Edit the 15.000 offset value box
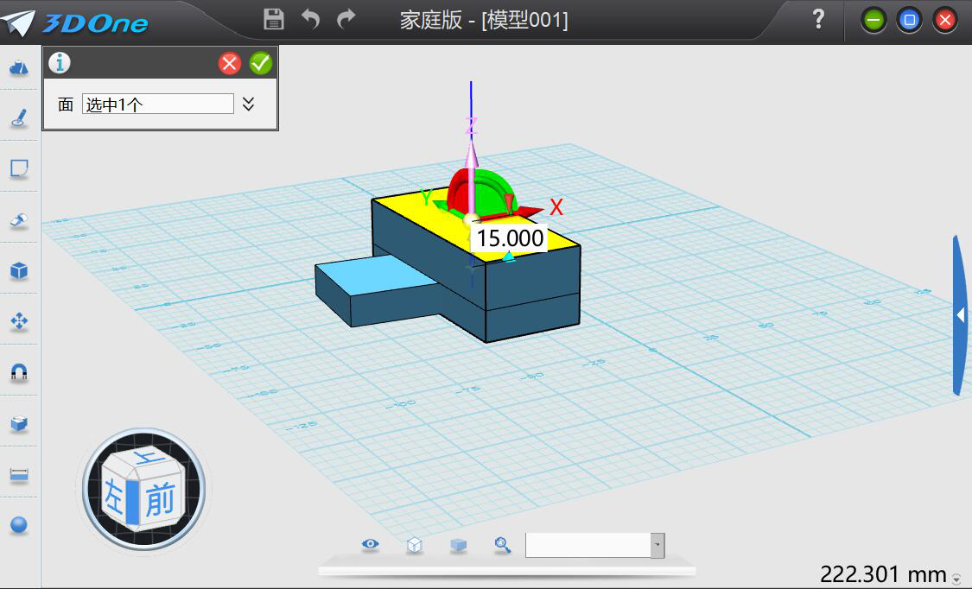 tap(510, 237)
